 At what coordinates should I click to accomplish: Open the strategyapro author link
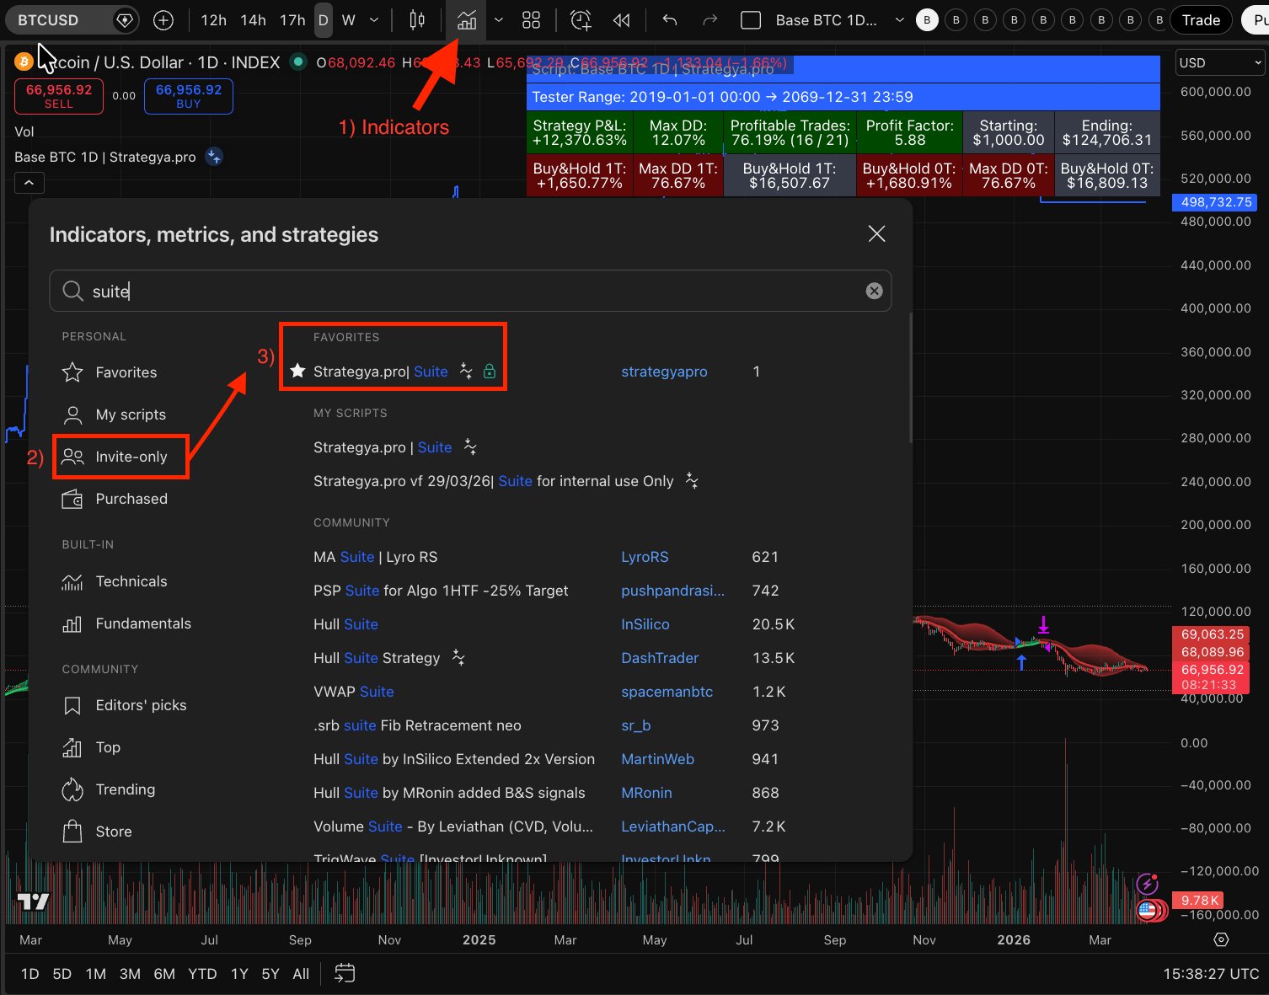[x=664, y=372]
